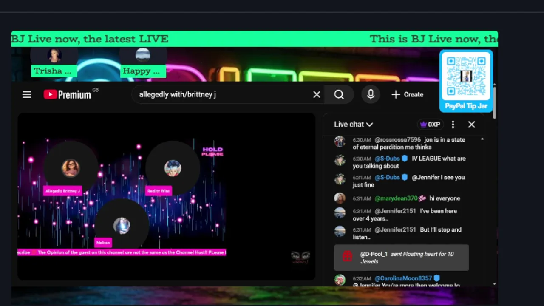Expand the Live chat mode dropdown
The height and width of the screenshot is (306, 544).
[x=354, y=125]
